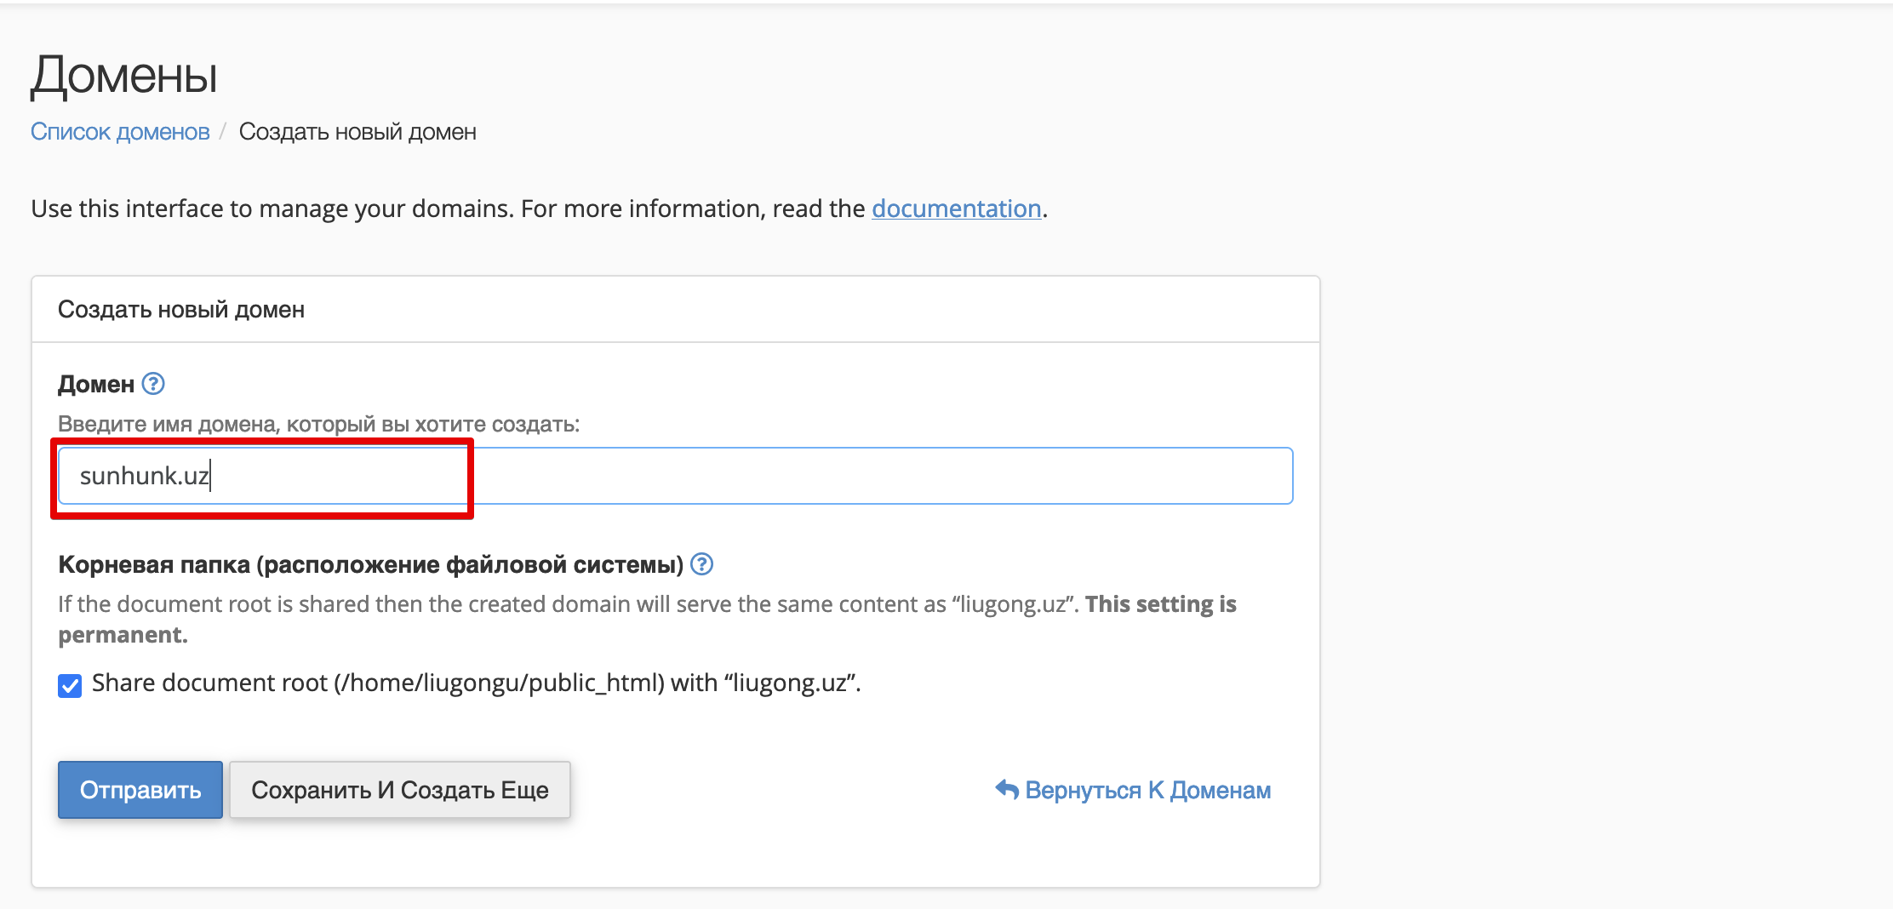Click the bold This setting is permanent text
Screen dimensions: 1893x909
[x=1160, y=604]
